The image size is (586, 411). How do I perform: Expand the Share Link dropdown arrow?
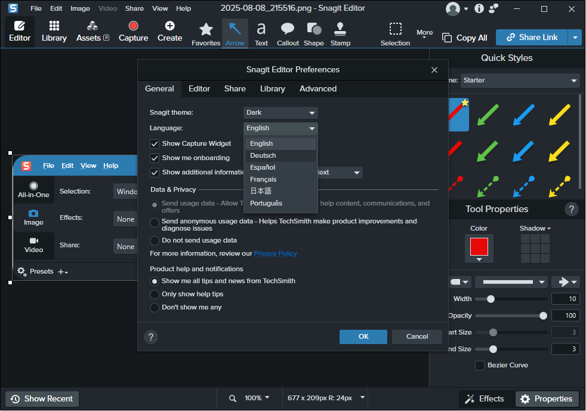pyautogui.click(x=575, y=38)
